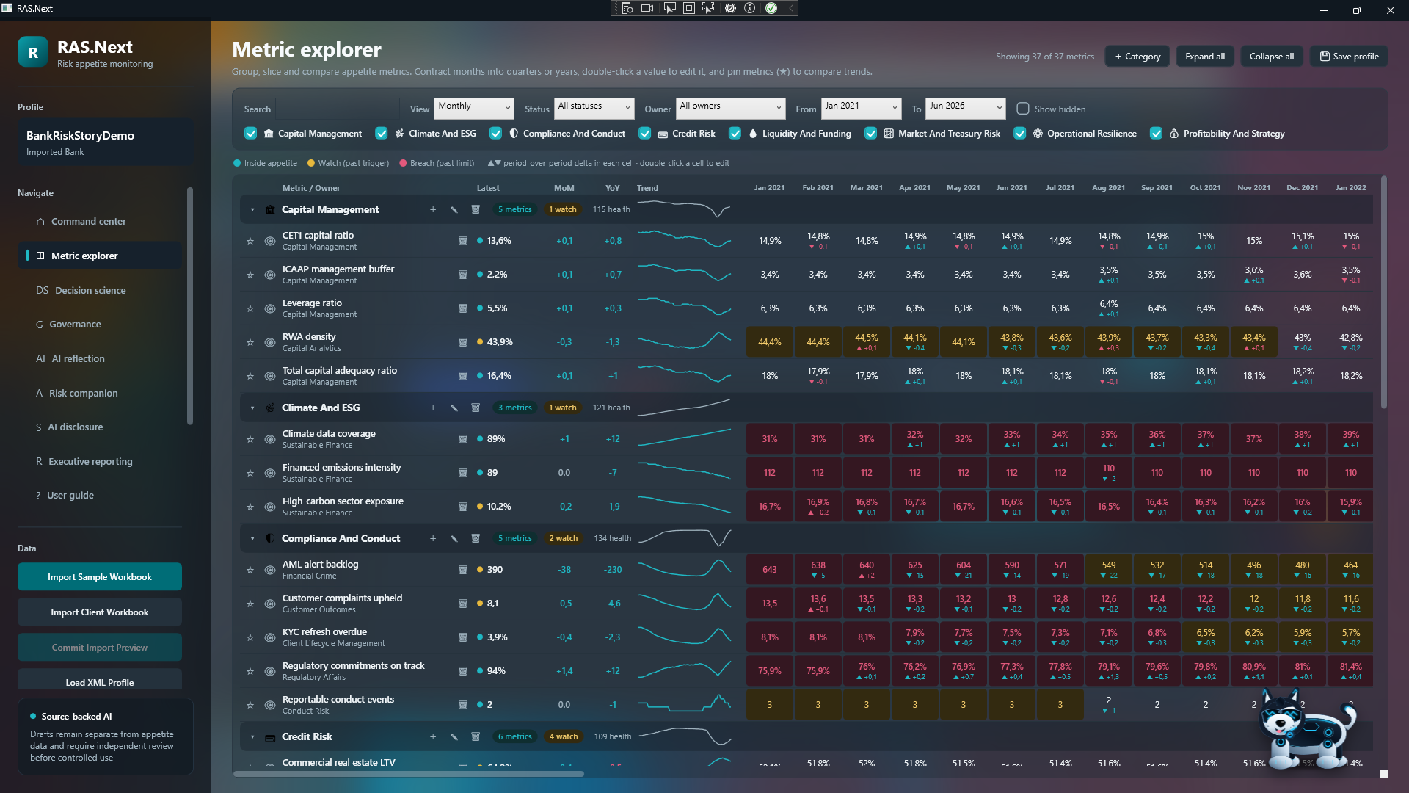
Task: Open the View Monthly dropdown
Action: [x=474, y=107]
